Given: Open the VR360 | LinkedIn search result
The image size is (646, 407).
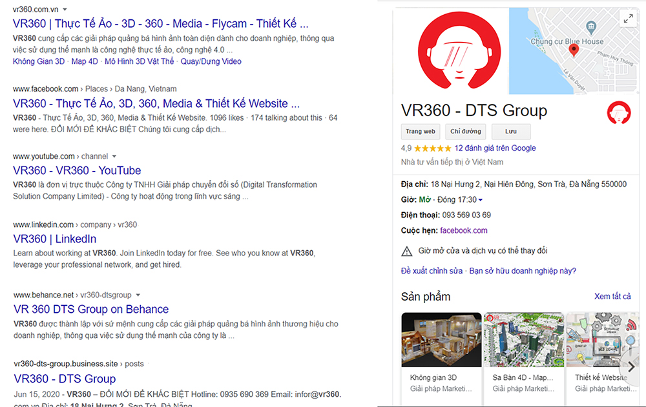Looking at the screenshot, I should point(55,239).
